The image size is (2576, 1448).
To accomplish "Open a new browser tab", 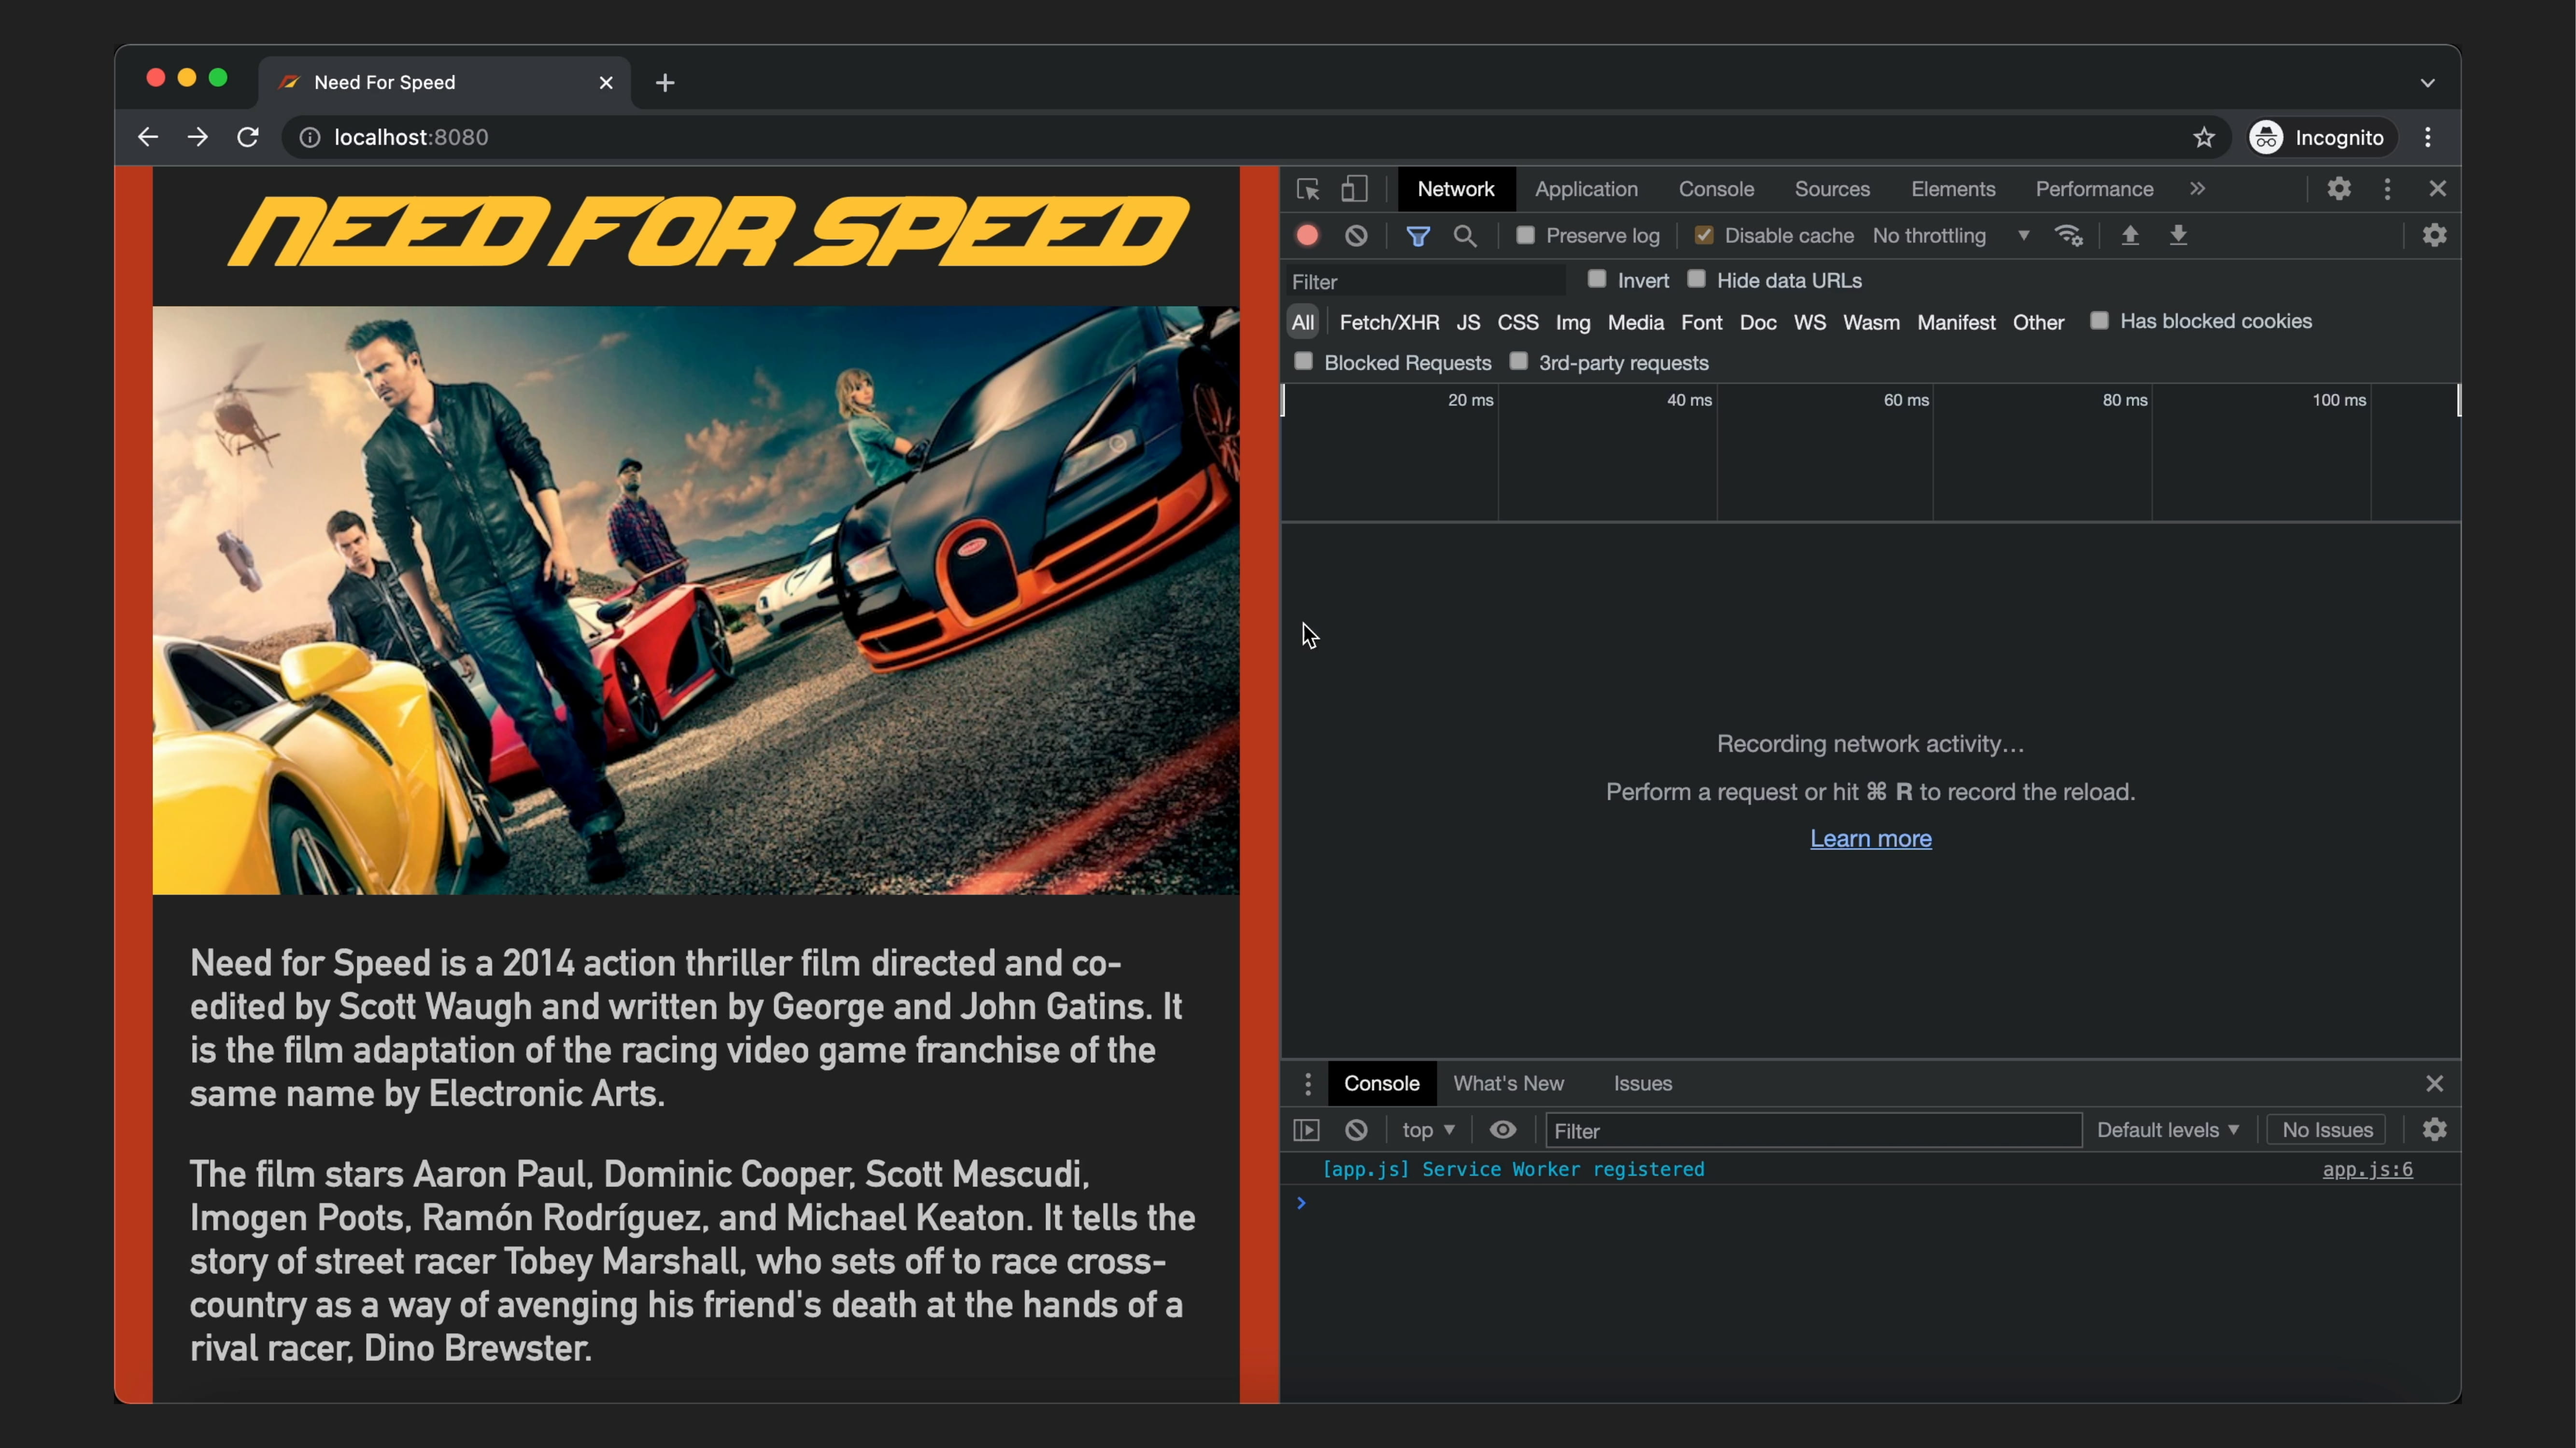I will point(665,83).
